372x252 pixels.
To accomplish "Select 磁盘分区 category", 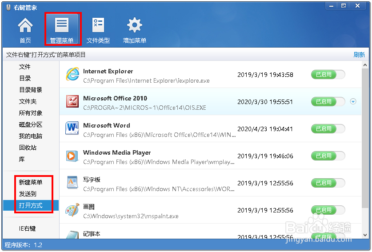I will 31,124.
